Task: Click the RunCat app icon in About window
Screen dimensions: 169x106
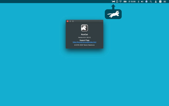Action: point(85,28)
